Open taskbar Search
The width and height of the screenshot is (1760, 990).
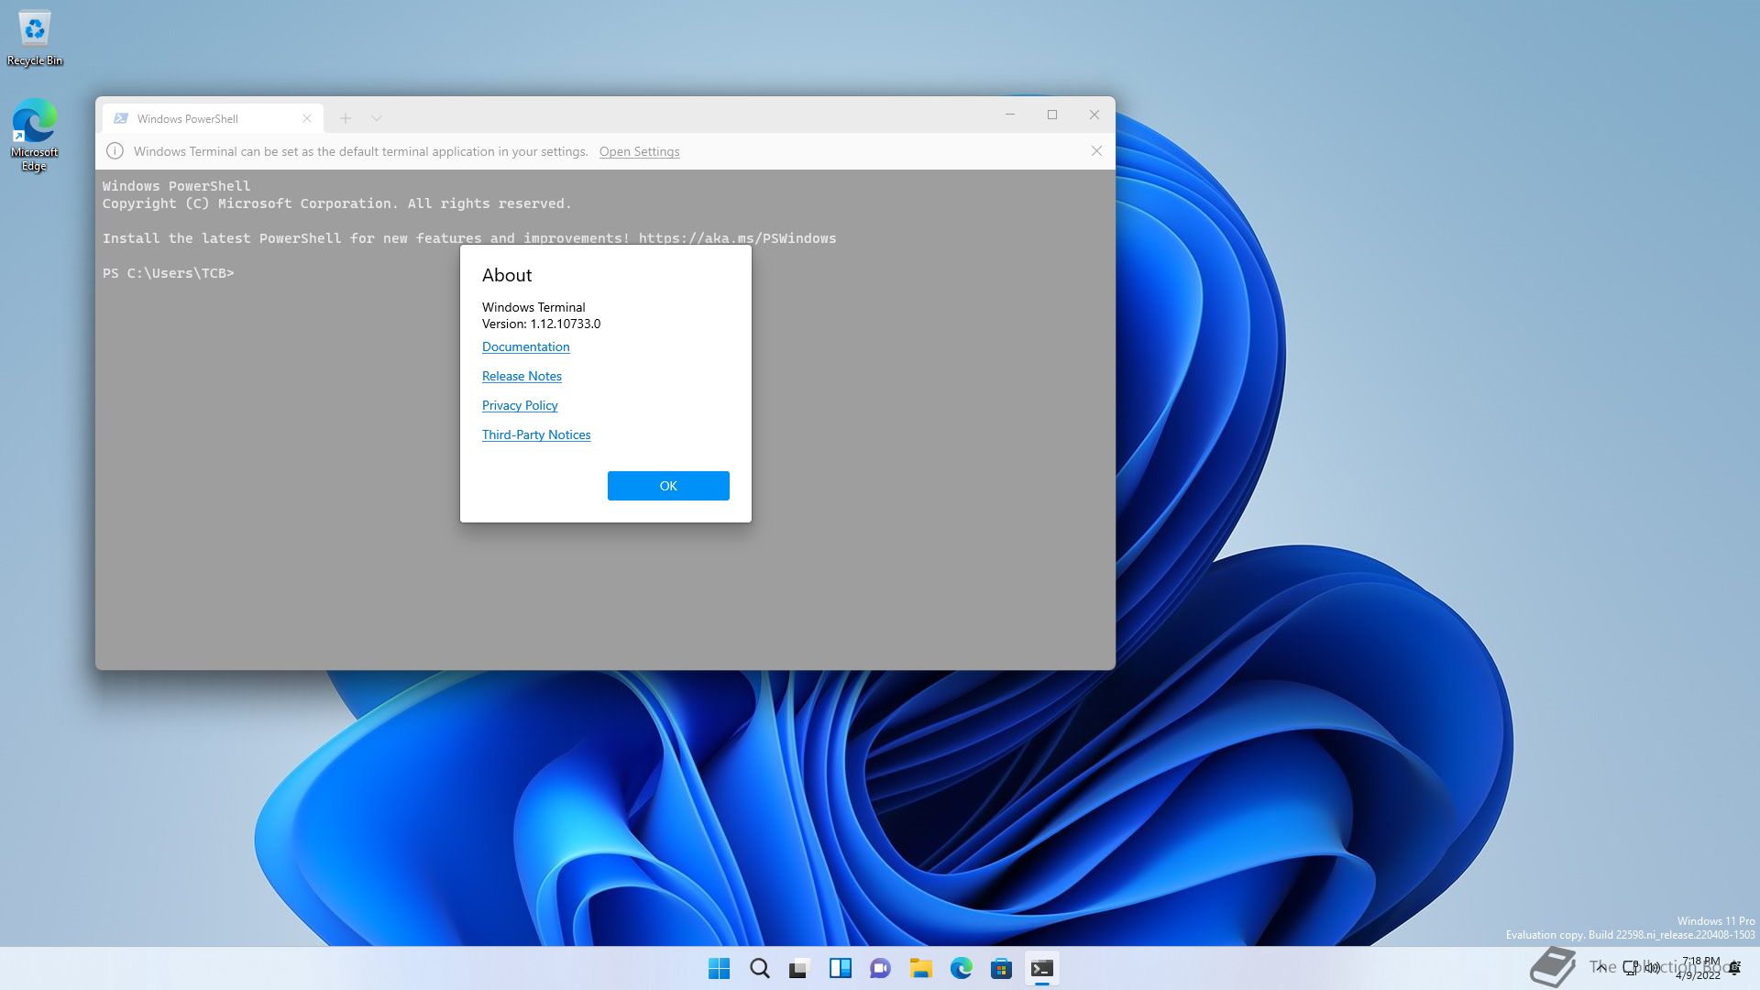coord(760,968)
